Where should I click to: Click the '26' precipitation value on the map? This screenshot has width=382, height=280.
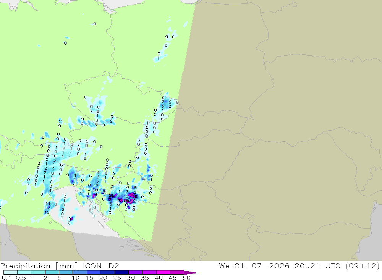coord(112,196)
